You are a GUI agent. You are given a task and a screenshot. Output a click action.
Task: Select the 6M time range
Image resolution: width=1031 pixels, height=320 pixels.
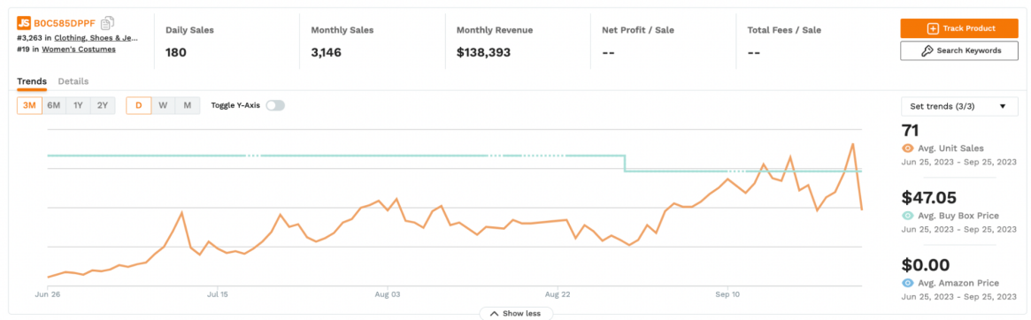pos(54,106)
